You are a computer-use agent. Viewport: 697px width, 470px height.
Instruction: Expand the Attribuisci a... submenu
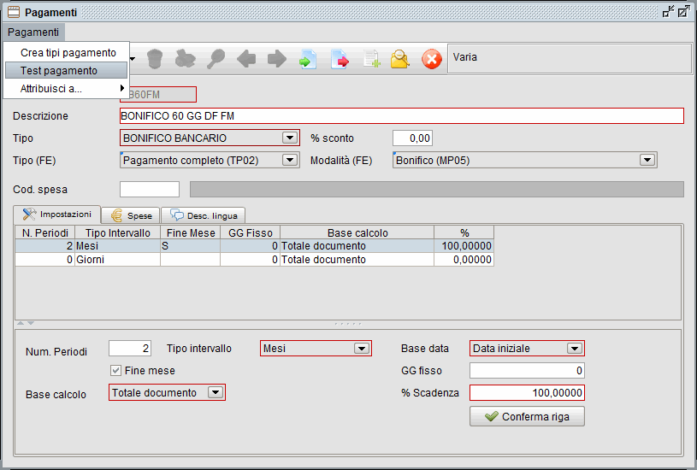coord(66,88)
